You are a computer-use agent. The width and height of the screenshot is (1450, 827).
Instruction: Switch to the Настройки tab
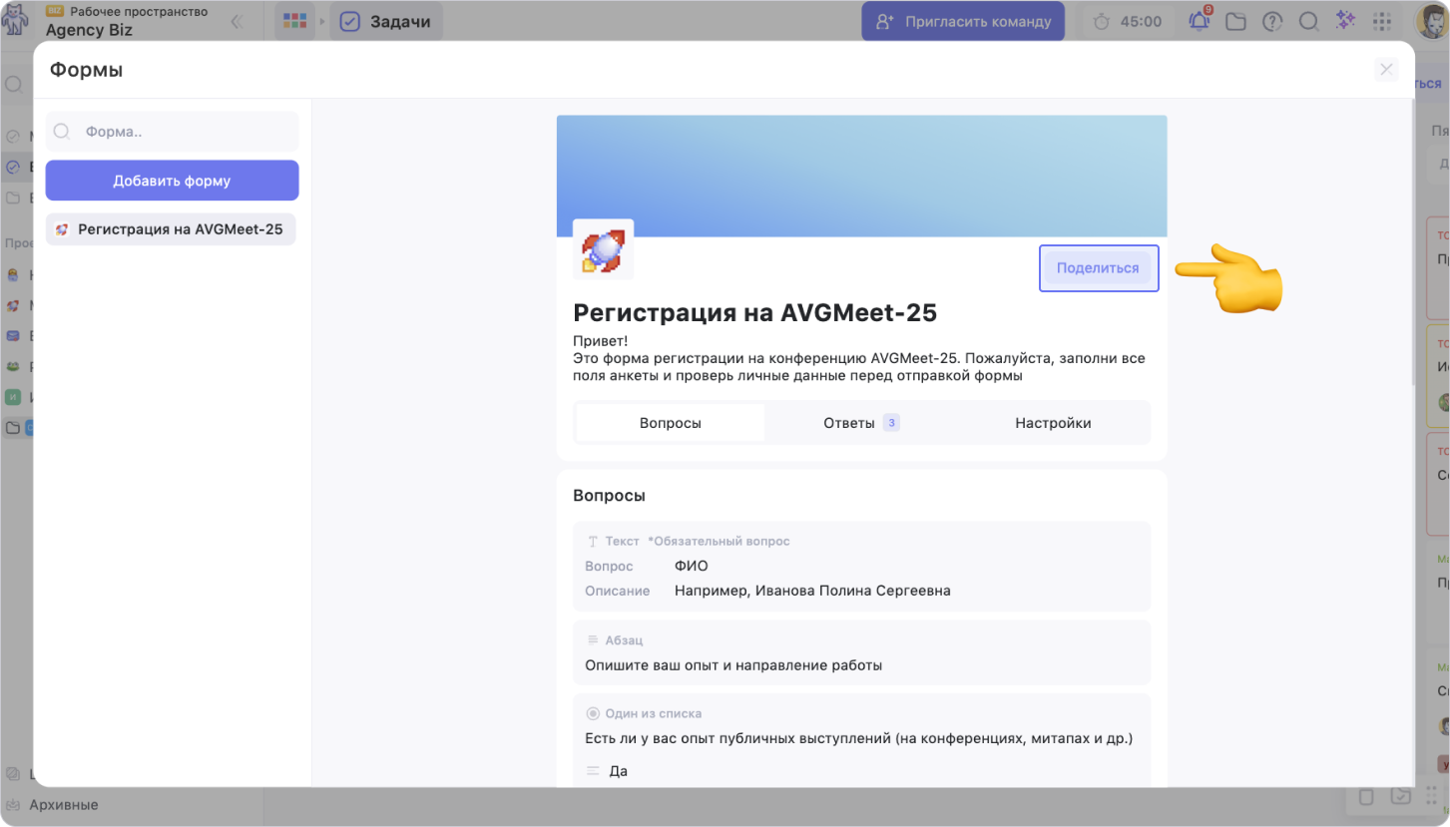click(1053, 423)
